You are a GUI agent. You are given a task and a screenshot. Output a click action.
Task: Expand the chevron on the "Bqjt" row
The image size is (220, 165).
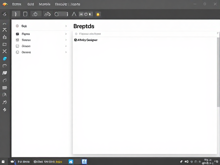pyautogui.click(x=66, y=26)
